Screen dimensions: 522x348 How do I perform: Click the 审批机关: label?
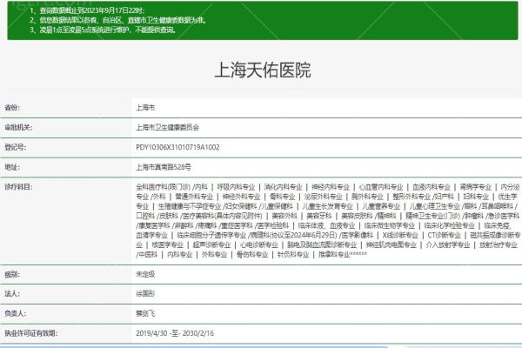[18, 127]
